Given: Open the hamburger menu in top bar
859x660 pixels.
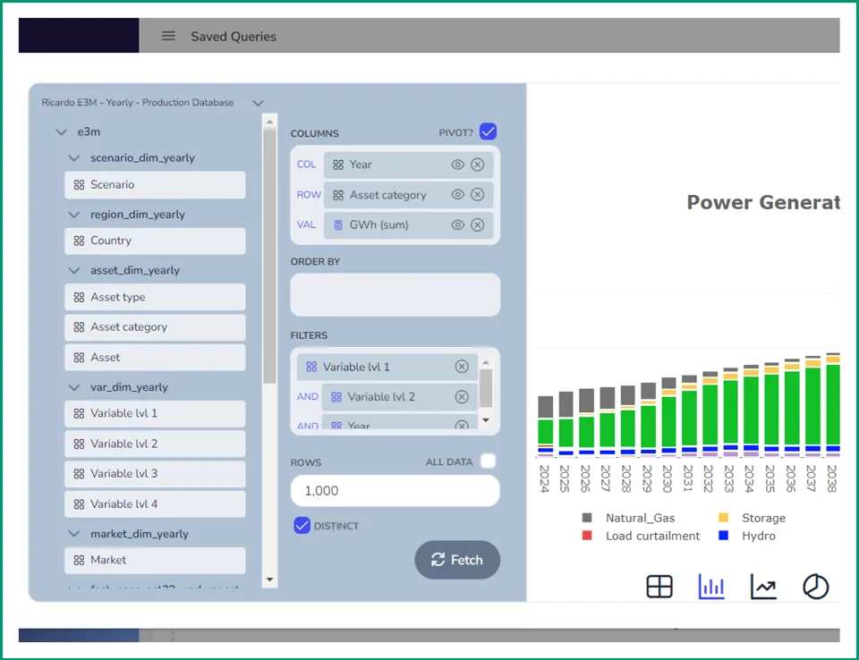Looking at the screenshot, I should point(168,36).
